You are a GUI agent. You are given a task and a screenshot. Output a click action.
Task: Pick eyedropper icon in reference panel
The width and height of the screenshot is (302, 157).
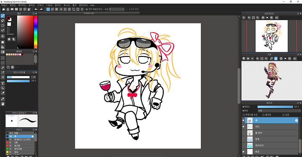point(271,59)
